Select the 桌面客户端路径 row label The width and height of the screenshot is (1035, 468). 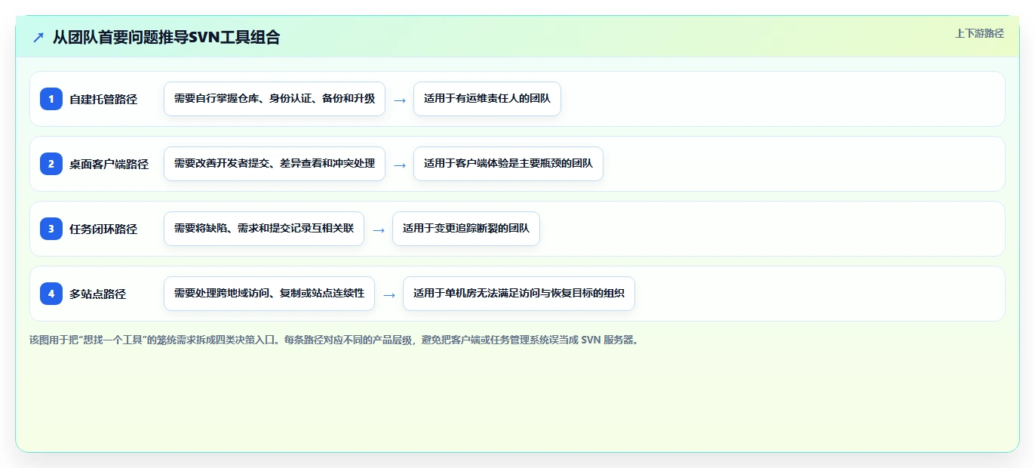[109, 164]
